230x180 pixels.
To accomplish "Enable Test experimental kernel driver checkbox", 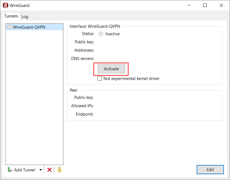I will 100,78.
